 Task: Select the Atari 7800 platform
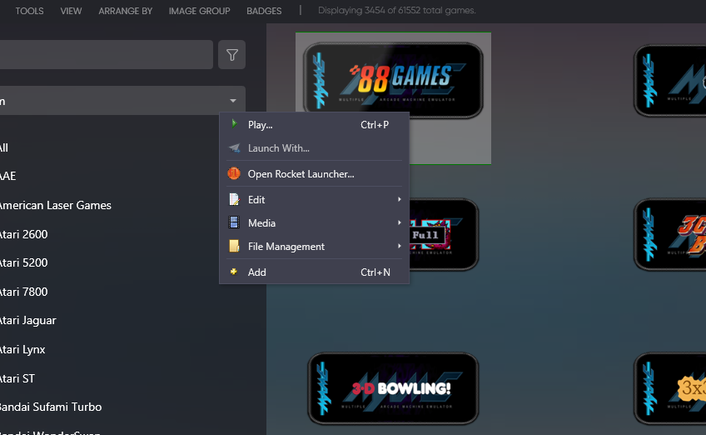[23, 292]
